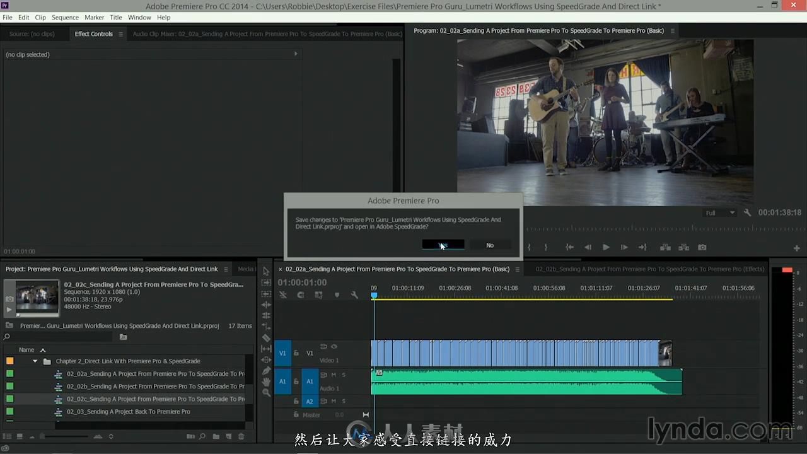Select the Slide tool
The image size is (807, 454).
pyautogui.click(x=266, y=360)
